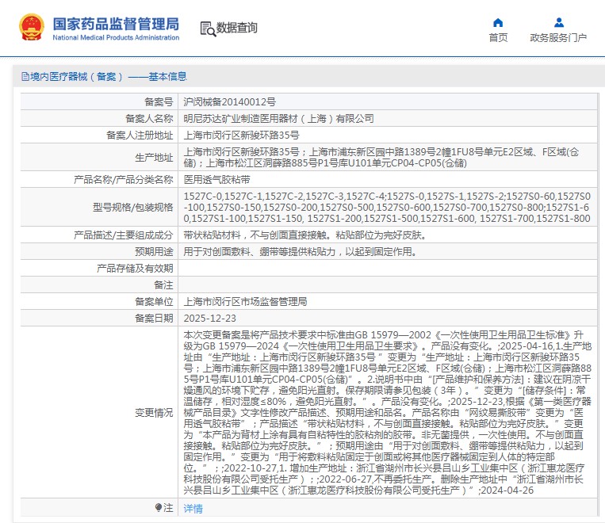Click the 变更情况 row label
This screenshot has height=523, width=605.
154,412
